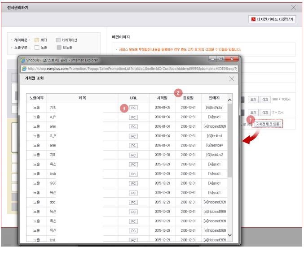Screen dimensions: 304x260
Task: Click the scroll-down arrow of the promotion table
Action: pos(230,235)
